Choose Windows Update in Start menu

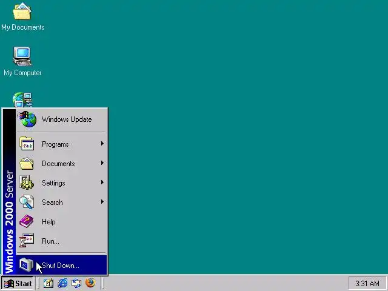click(x=62, y=119)
